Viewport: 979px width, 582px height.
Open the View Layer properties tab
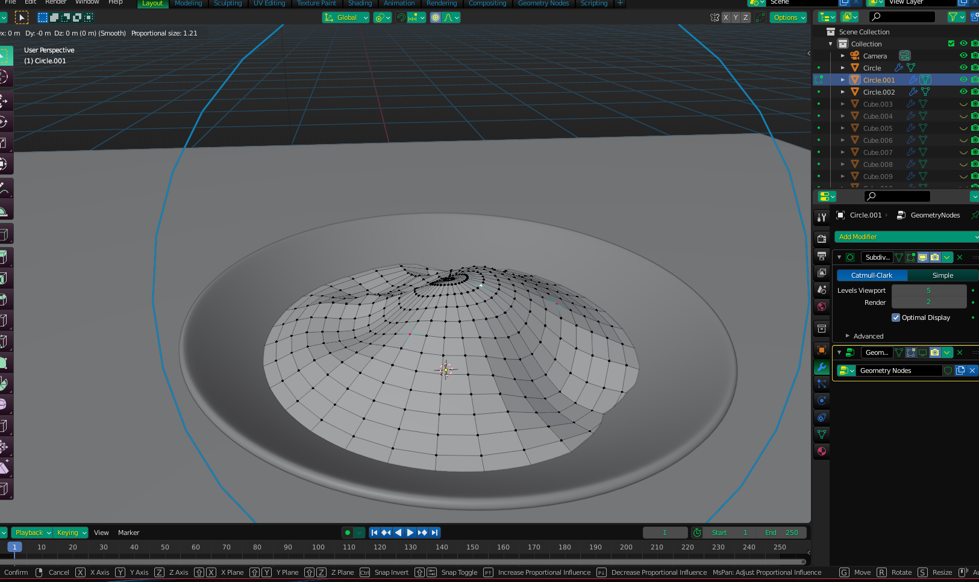point(822,273)
